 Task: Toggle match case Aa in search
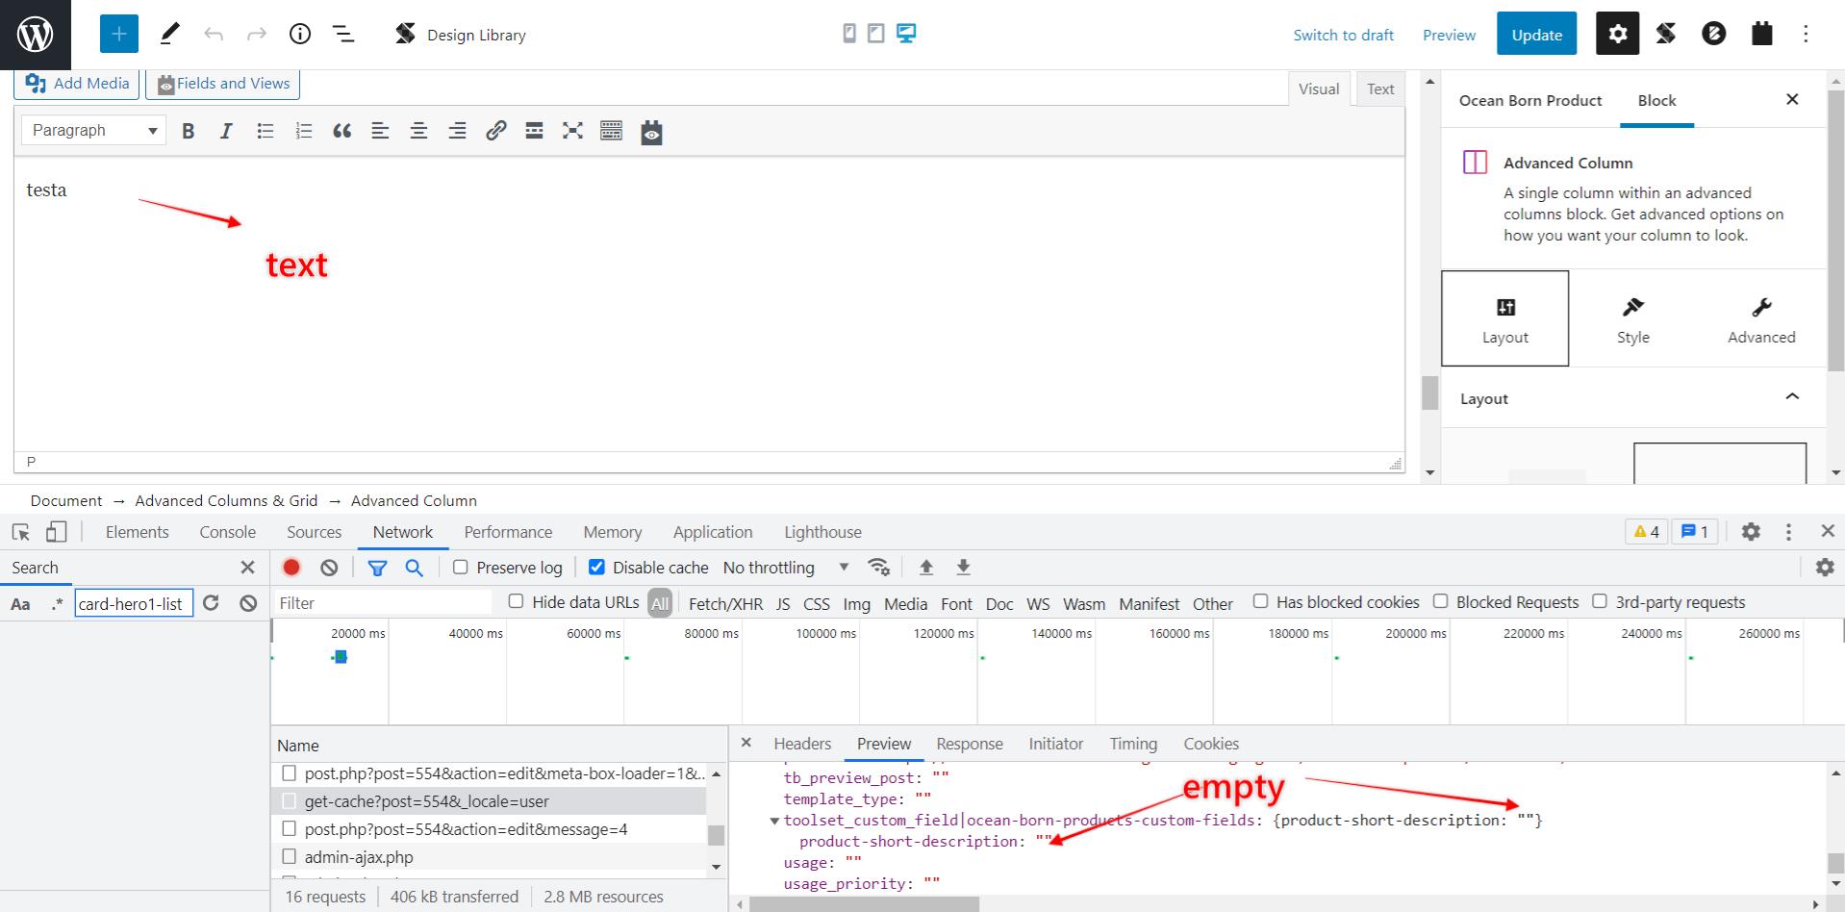coord(20,604)
